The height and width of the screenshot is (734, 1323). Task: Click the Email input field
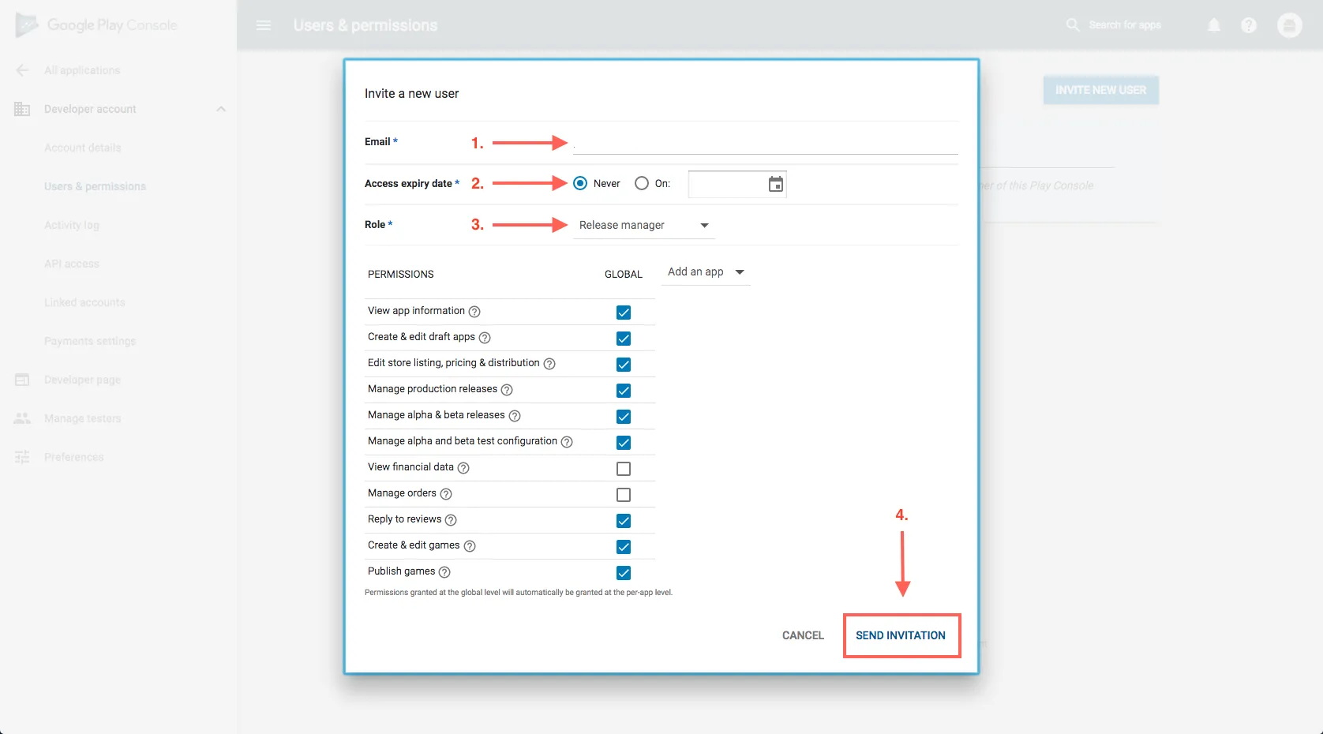(x=764, y=143)
